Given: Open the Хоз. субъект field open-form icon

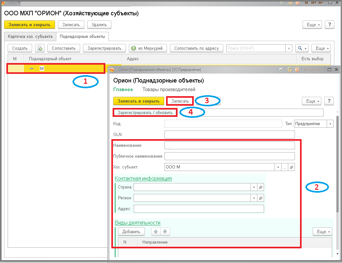Looking at the screenshot, I should pyautogui.click(x=291, y=167).
